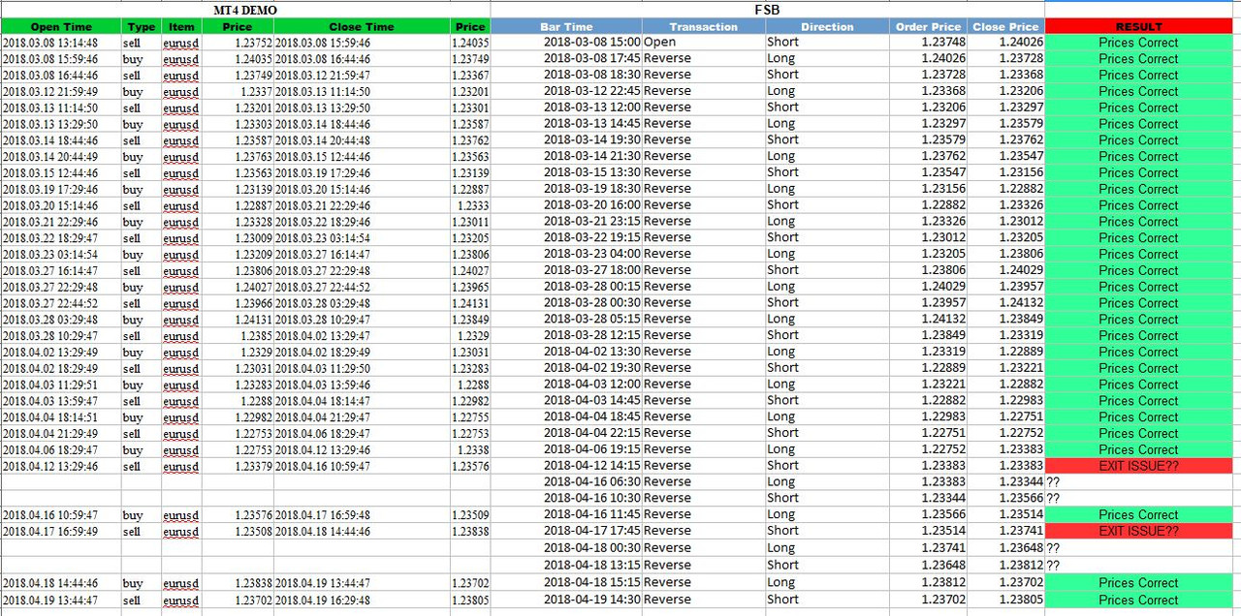Click Prices Correct for bar 2018-04-19 14:30
The image size is (1241, 616).
point(1138,600)
